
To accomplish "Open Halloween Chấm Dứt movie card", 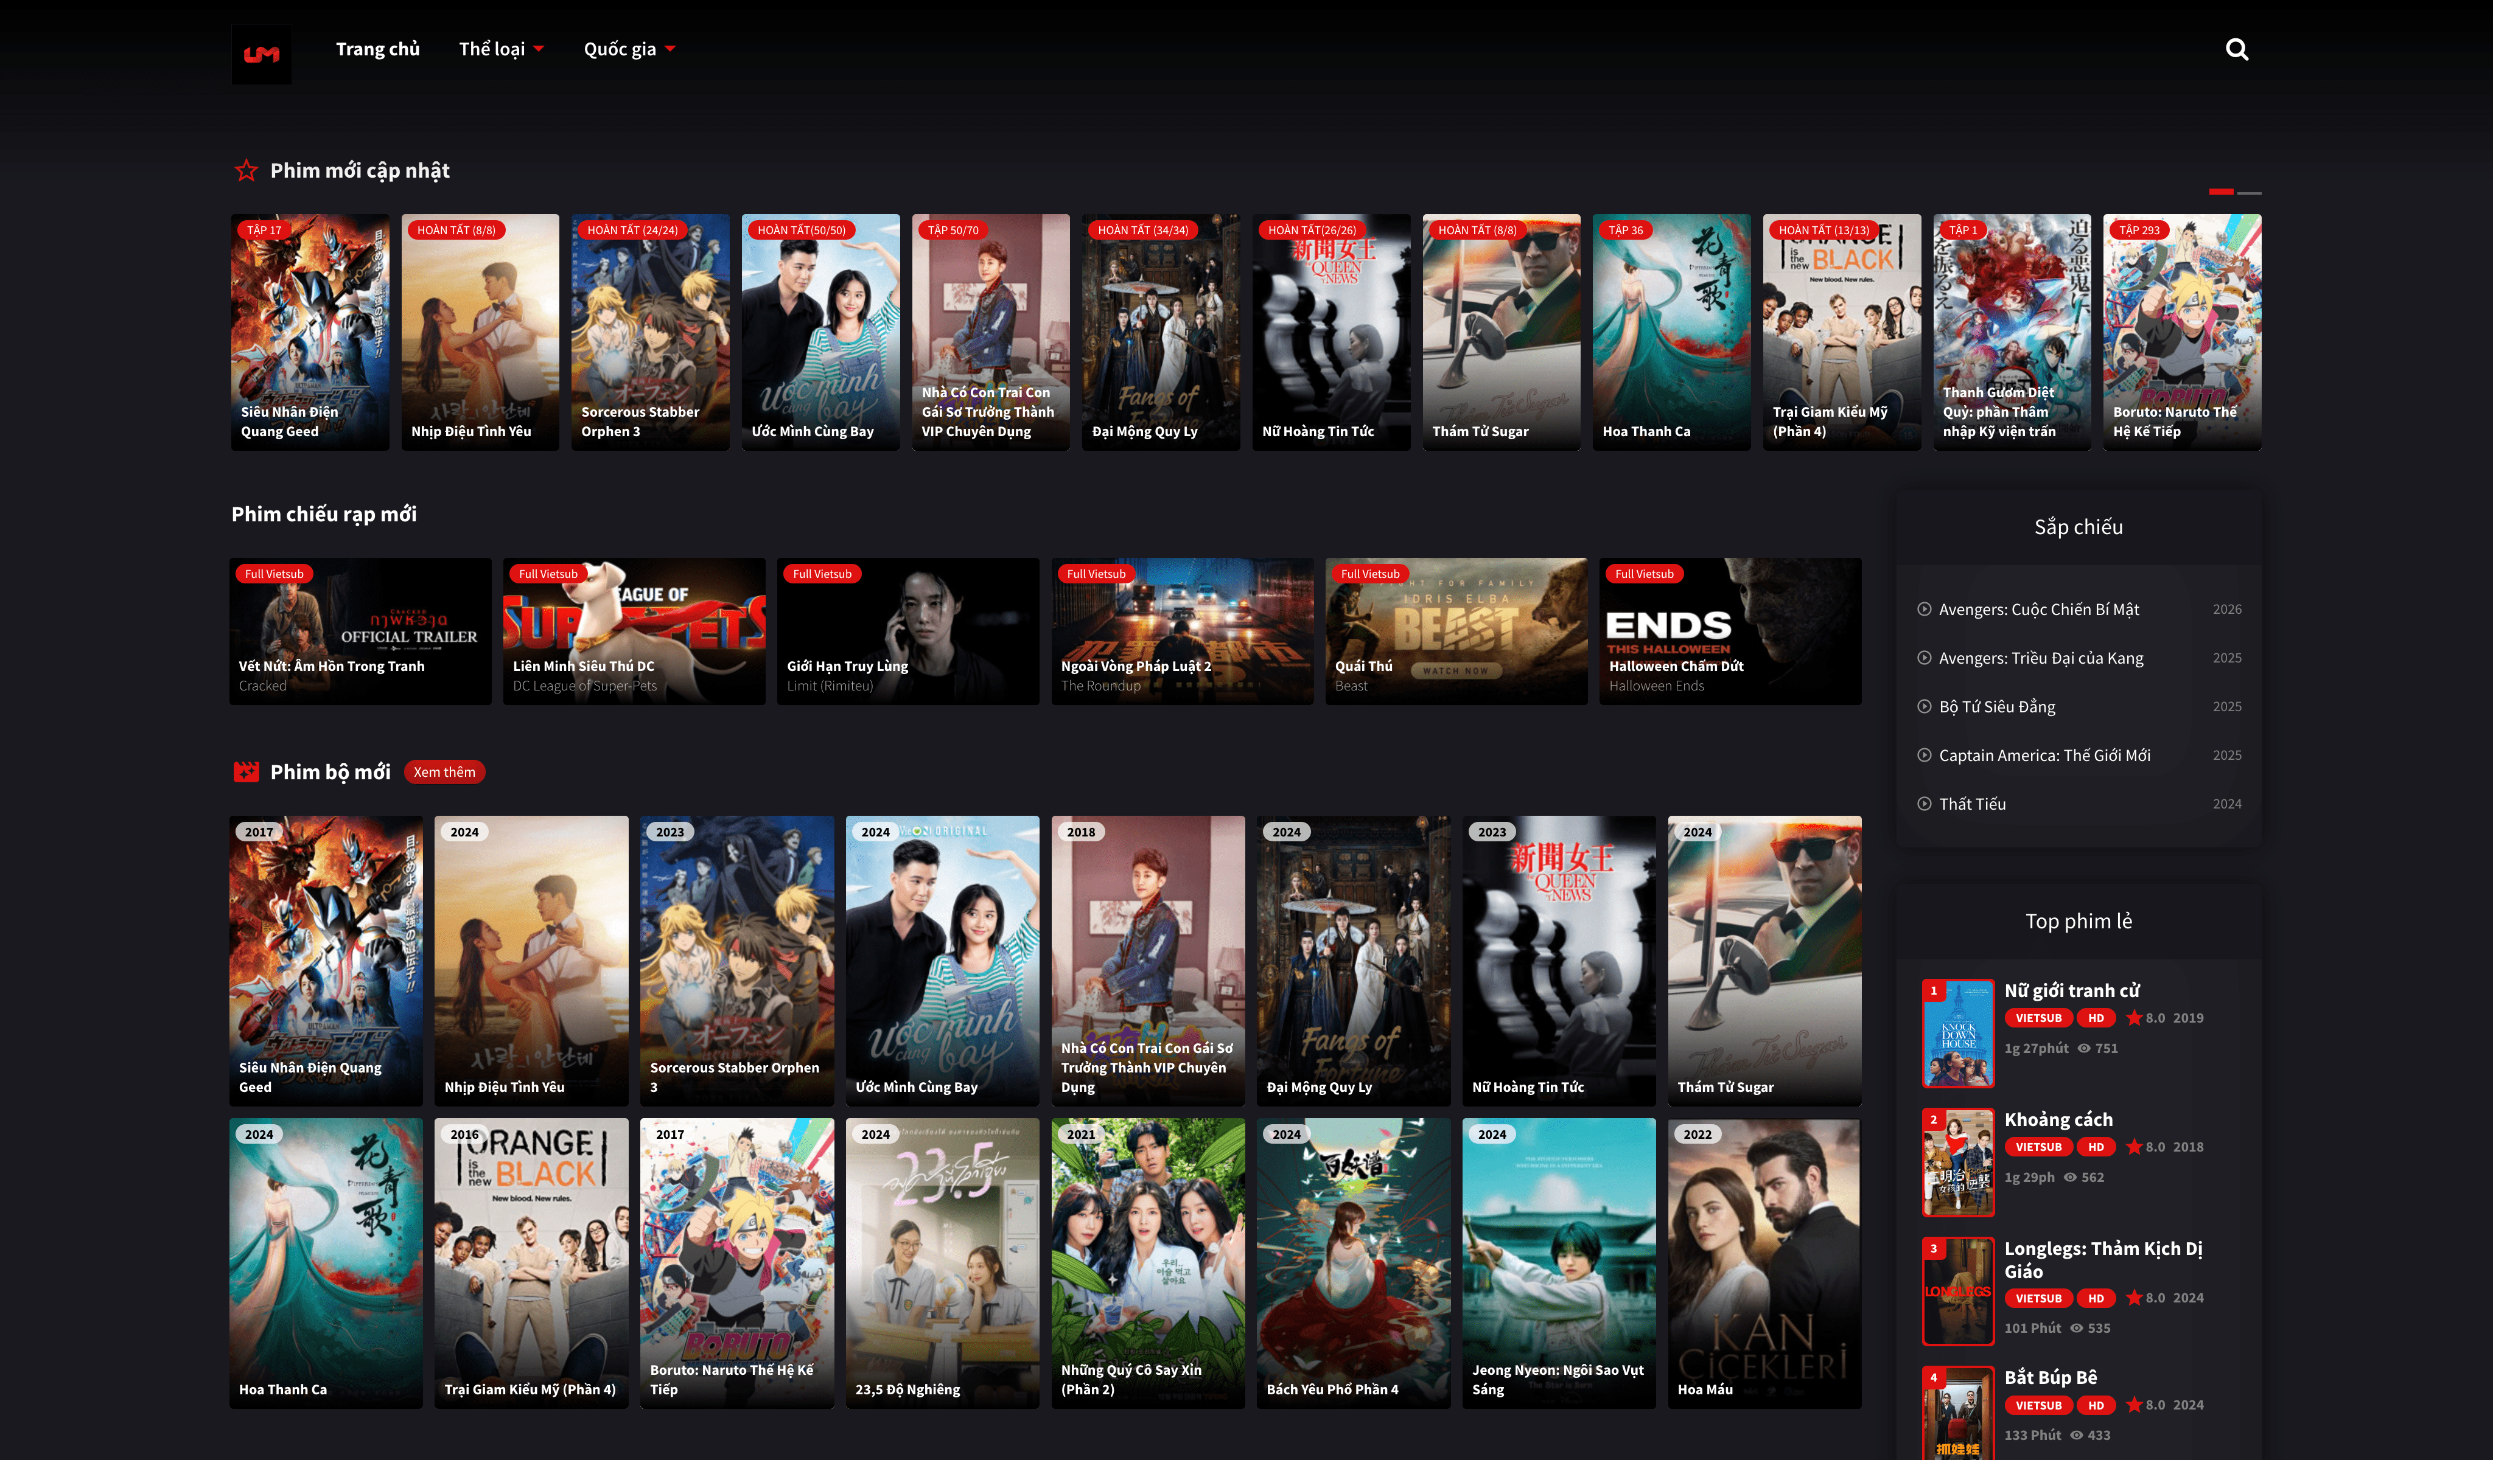I will pyautogui.click(x=1730, y=631).
